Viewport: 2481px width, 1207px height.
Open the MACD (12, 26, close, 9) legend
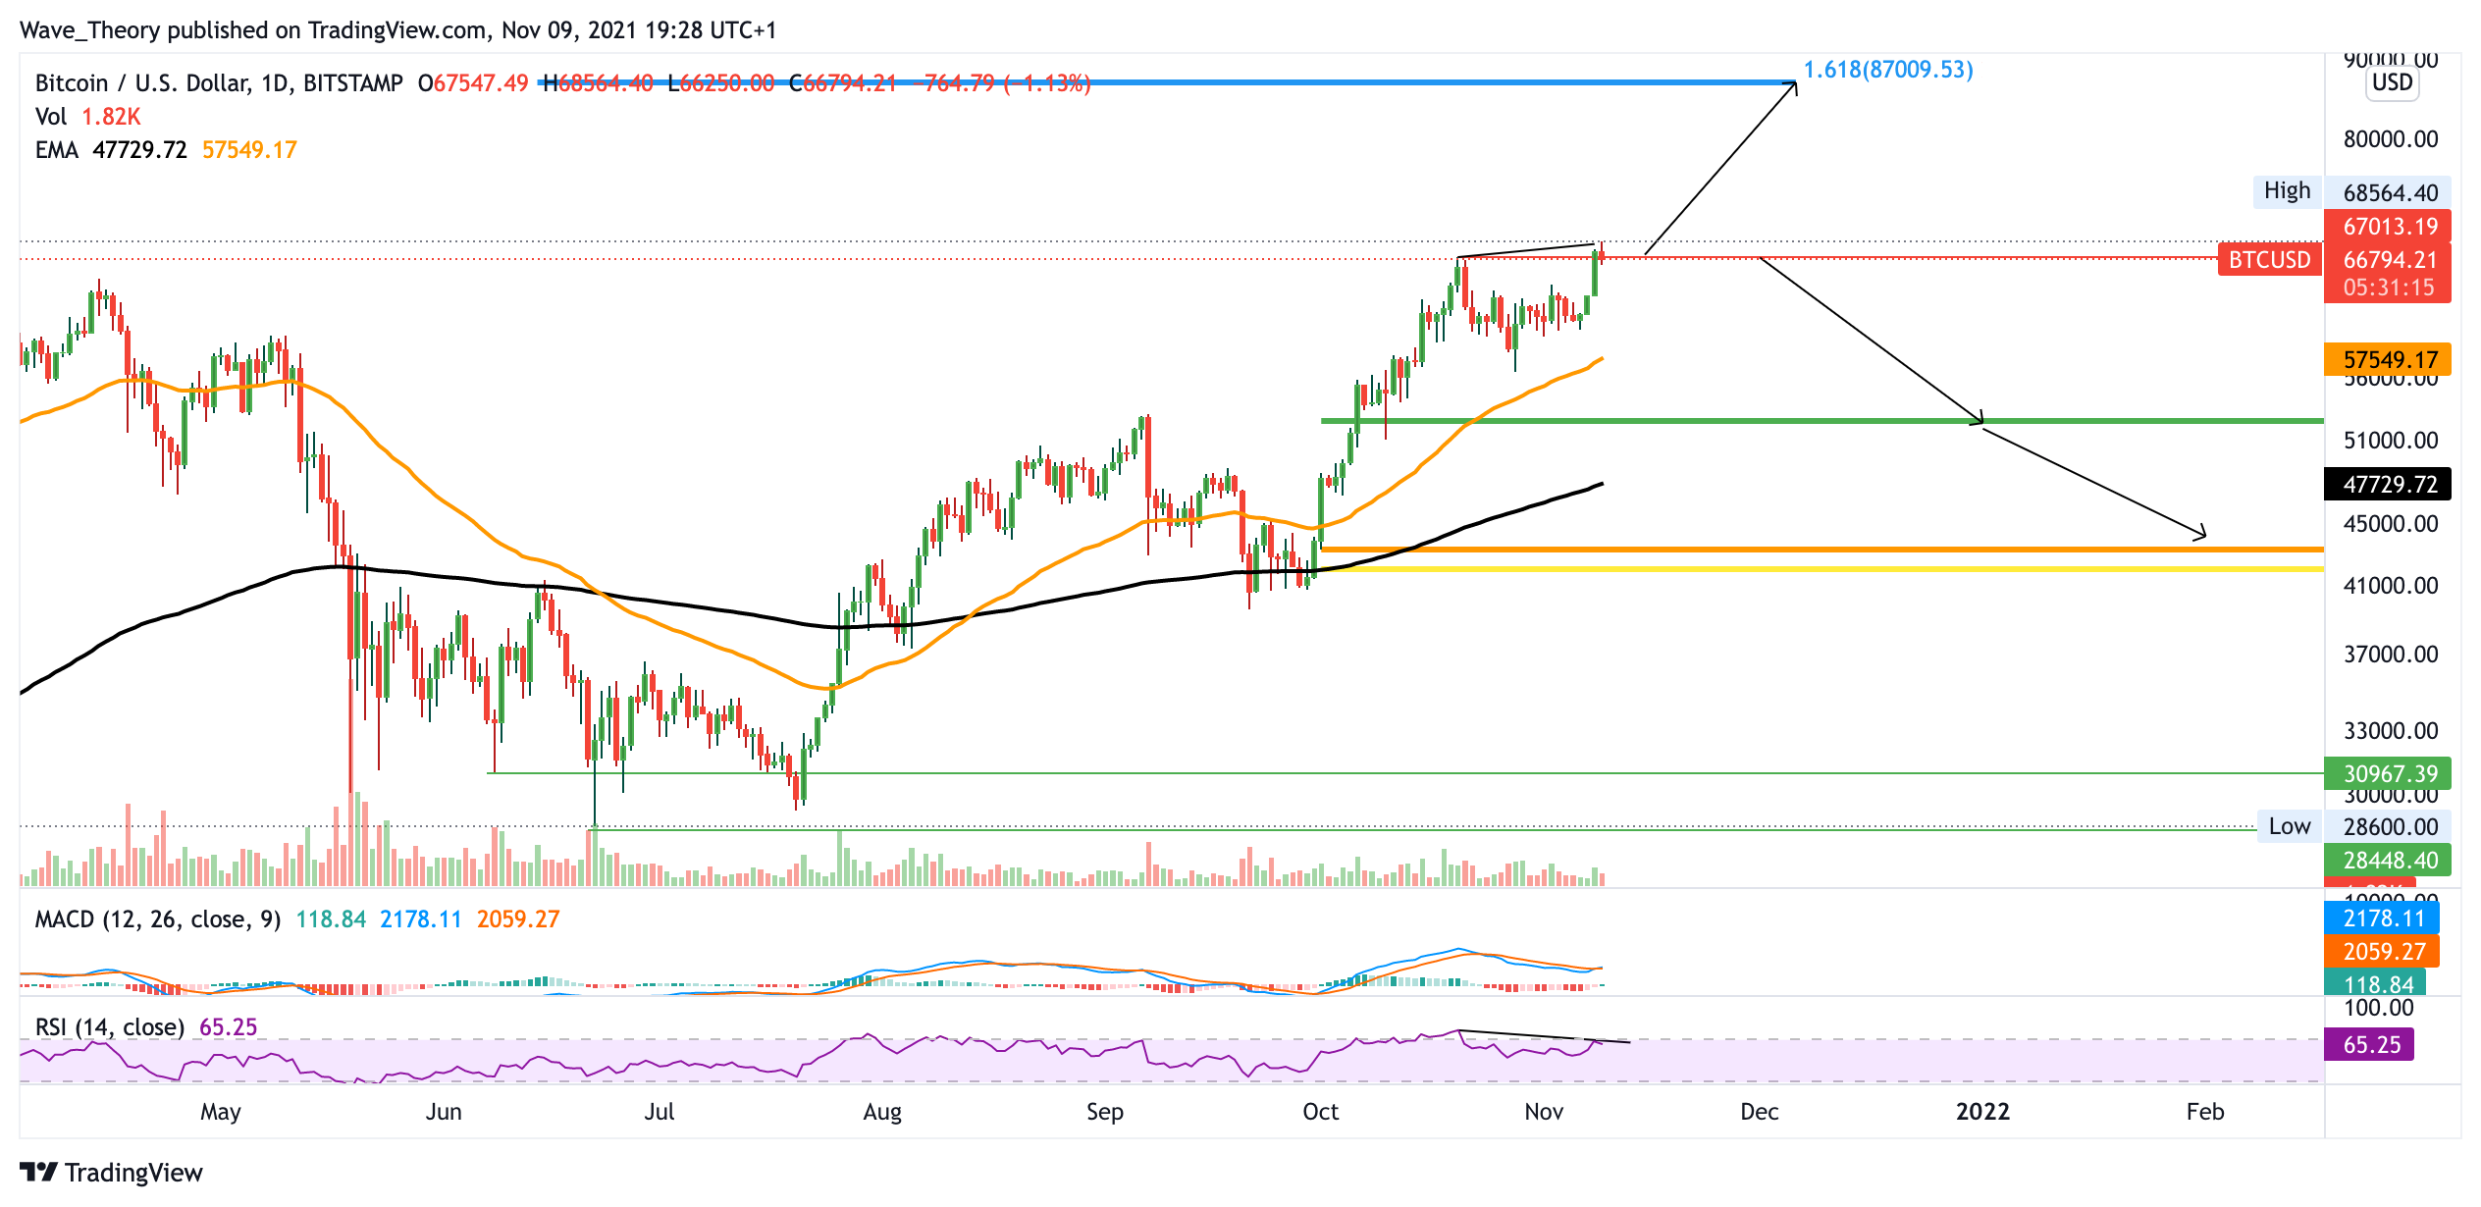click(157, 919)
